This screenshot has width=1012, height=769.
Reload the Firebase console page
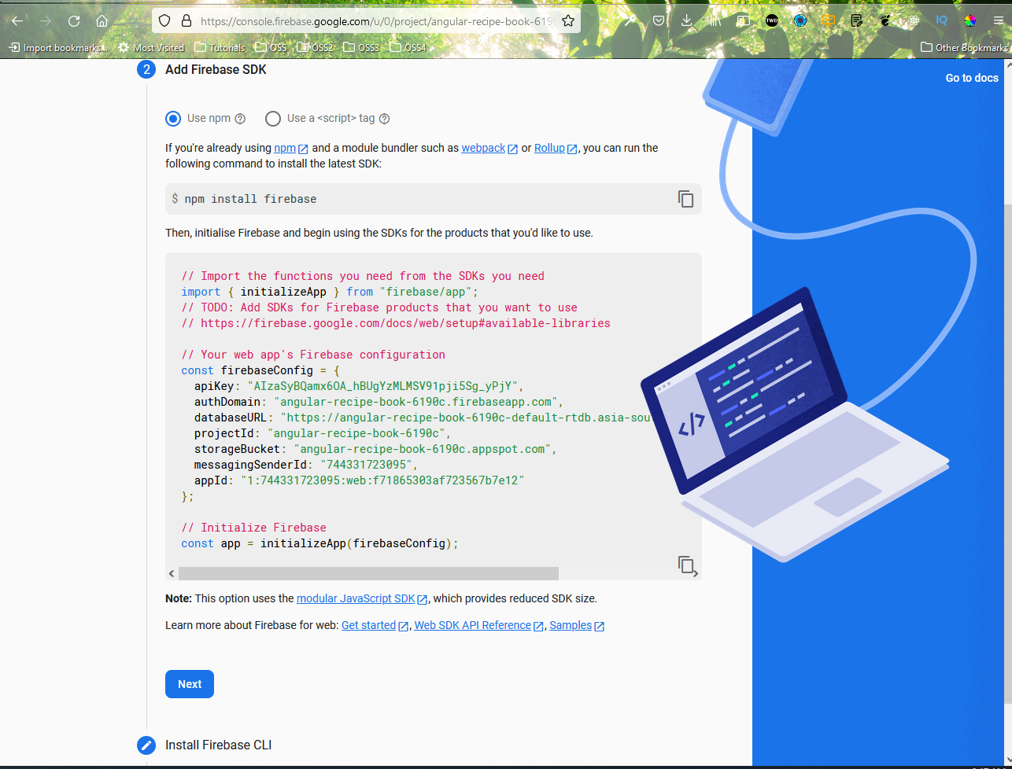click(74, 21)
